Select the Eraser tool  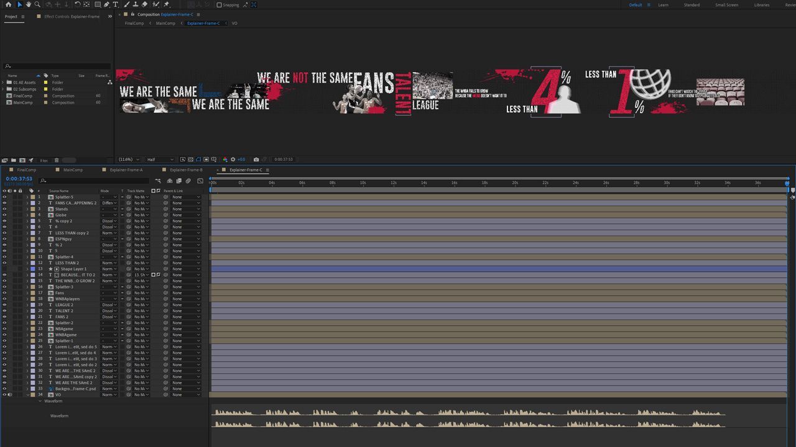click(144, 4)
